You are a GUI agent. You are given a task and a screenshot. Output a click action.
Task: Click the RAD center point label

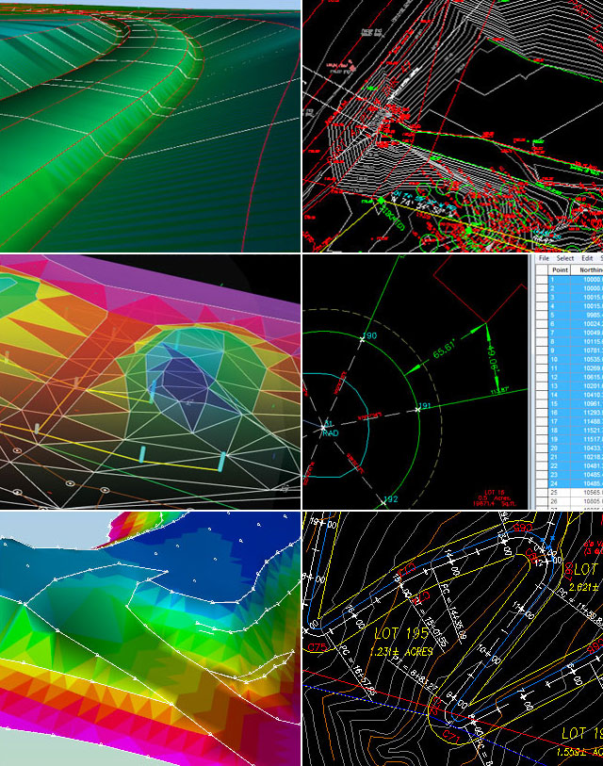click(331, 432)
